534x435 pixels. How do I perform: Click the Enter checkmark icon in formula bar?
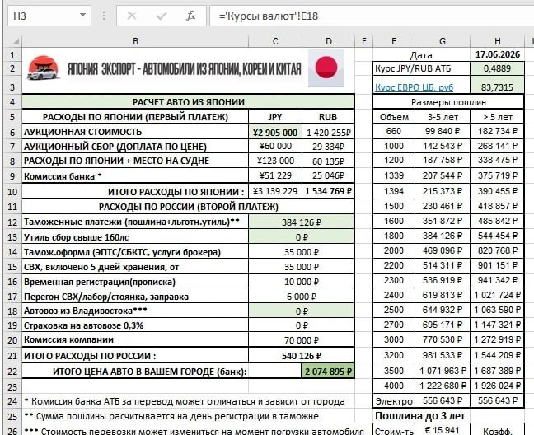tap(162, 16)
